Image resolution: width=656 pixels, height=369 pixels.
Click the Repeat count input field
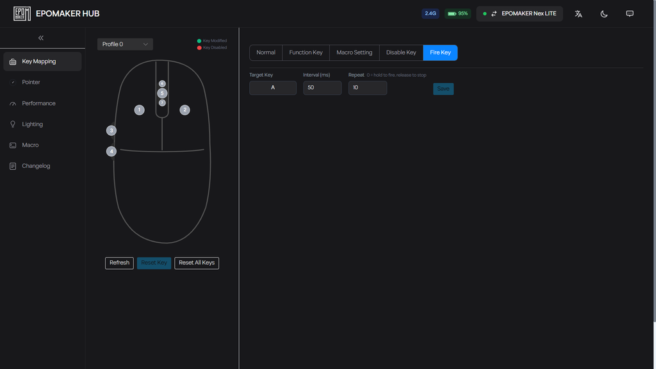click(x=368, y=88)
